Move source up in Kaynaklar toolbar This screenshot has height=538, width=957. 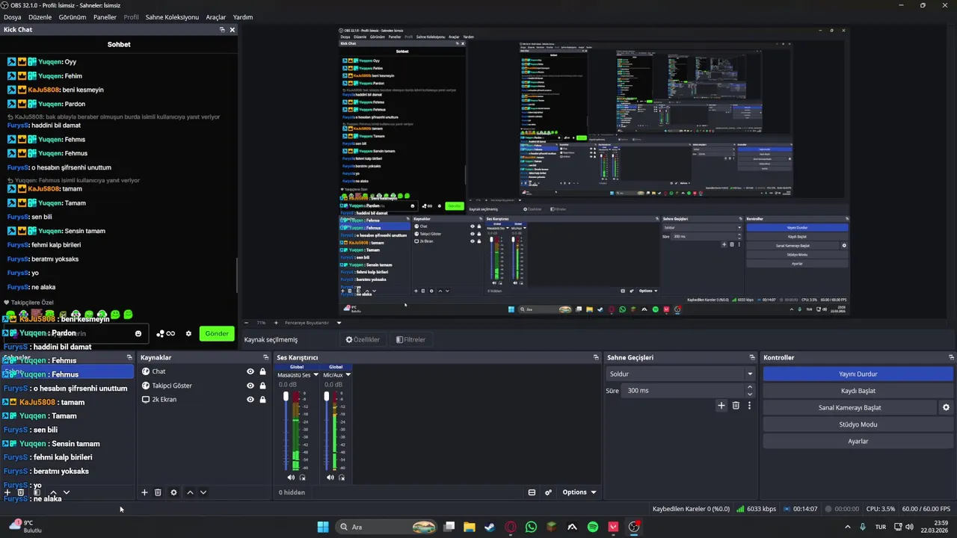pyautogui.click(x=190, y=492)
